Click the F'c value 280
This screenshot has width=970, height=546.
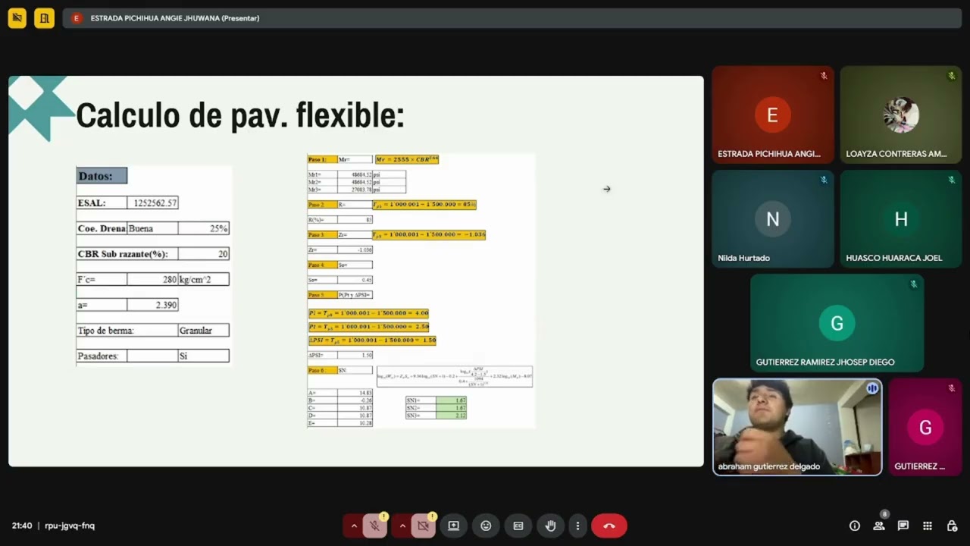click(x=152, y=280)
